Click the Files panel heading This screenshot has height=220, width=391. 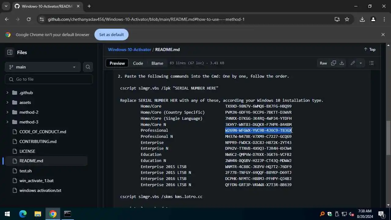coord(22,53)
